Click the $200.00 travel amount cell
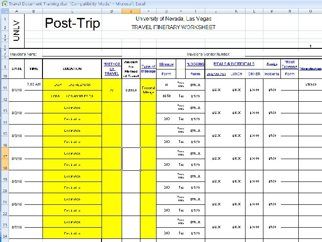Image resolution: width=322 pixels, height=242 pixels. 131,90
